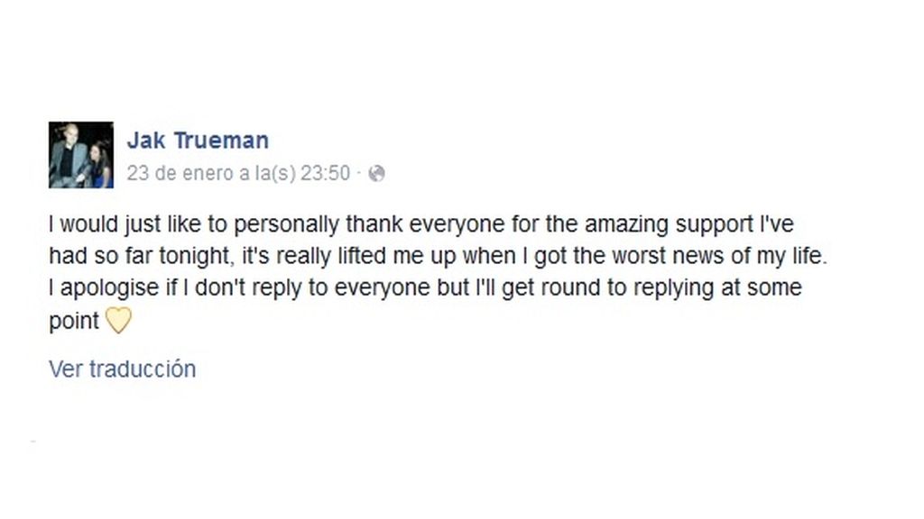Click the word 'point' before the heart
The image size is (924, 519).
click(x=74, y=322)
